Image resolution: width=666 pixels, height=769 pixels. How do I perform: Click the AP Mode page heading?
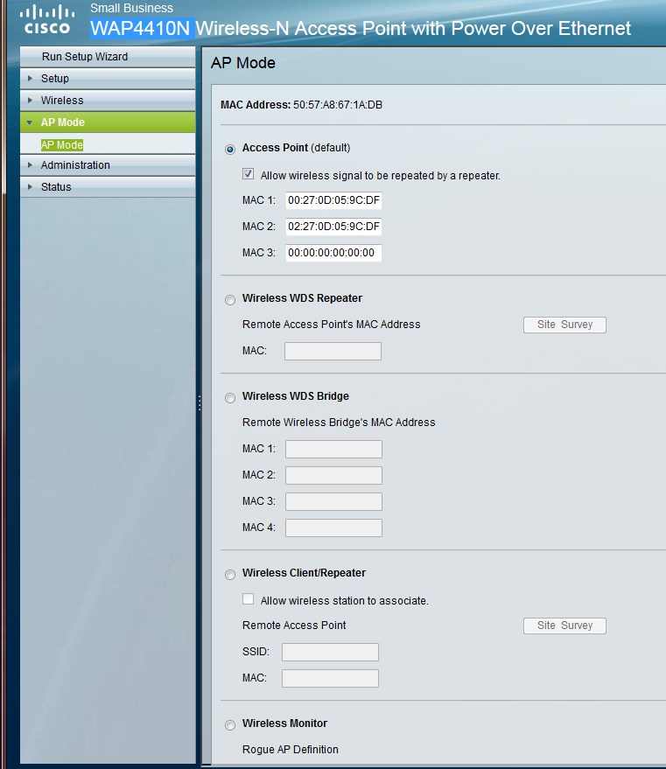pyautogui.click(x=242, y=63)
